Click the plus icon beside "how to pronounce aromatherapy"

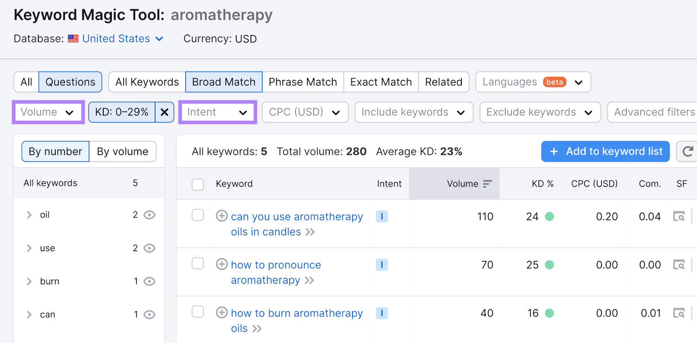(x=222, y=265)
